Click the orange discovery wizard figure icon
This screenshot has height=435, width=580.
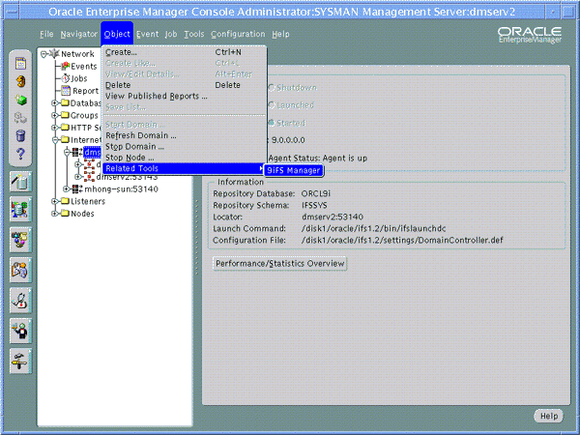click(x=20, y=81)
